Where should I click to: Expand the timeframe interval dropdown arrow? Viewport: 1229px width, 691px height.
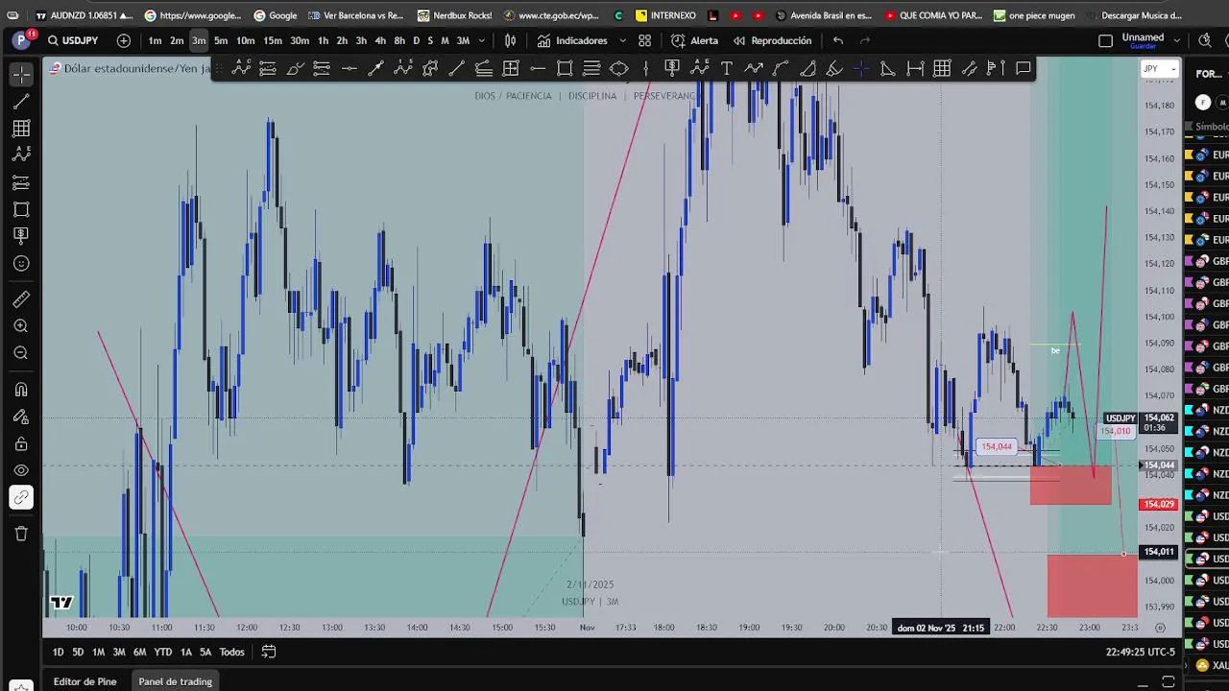pyautogui.click(x=482, y=40)
